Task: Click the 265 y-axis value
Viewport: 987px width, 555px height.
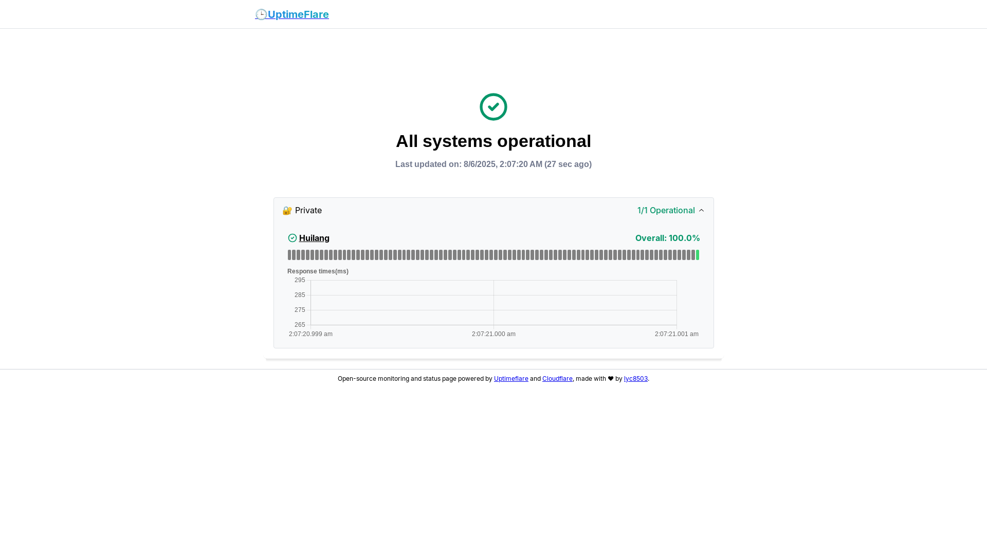Action: [x=300, y=325]
